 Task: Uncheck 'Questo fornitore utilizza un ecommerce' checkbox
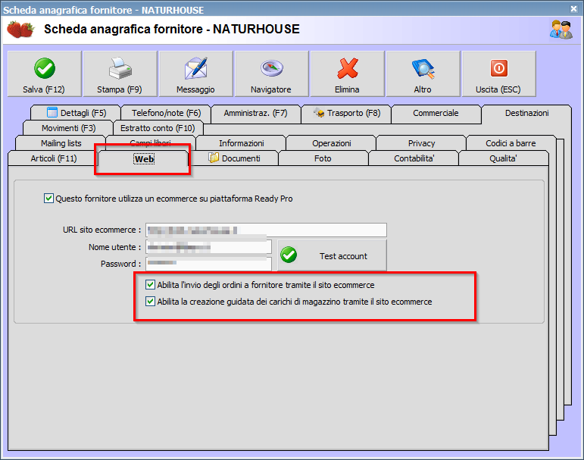tap(48, 199)
